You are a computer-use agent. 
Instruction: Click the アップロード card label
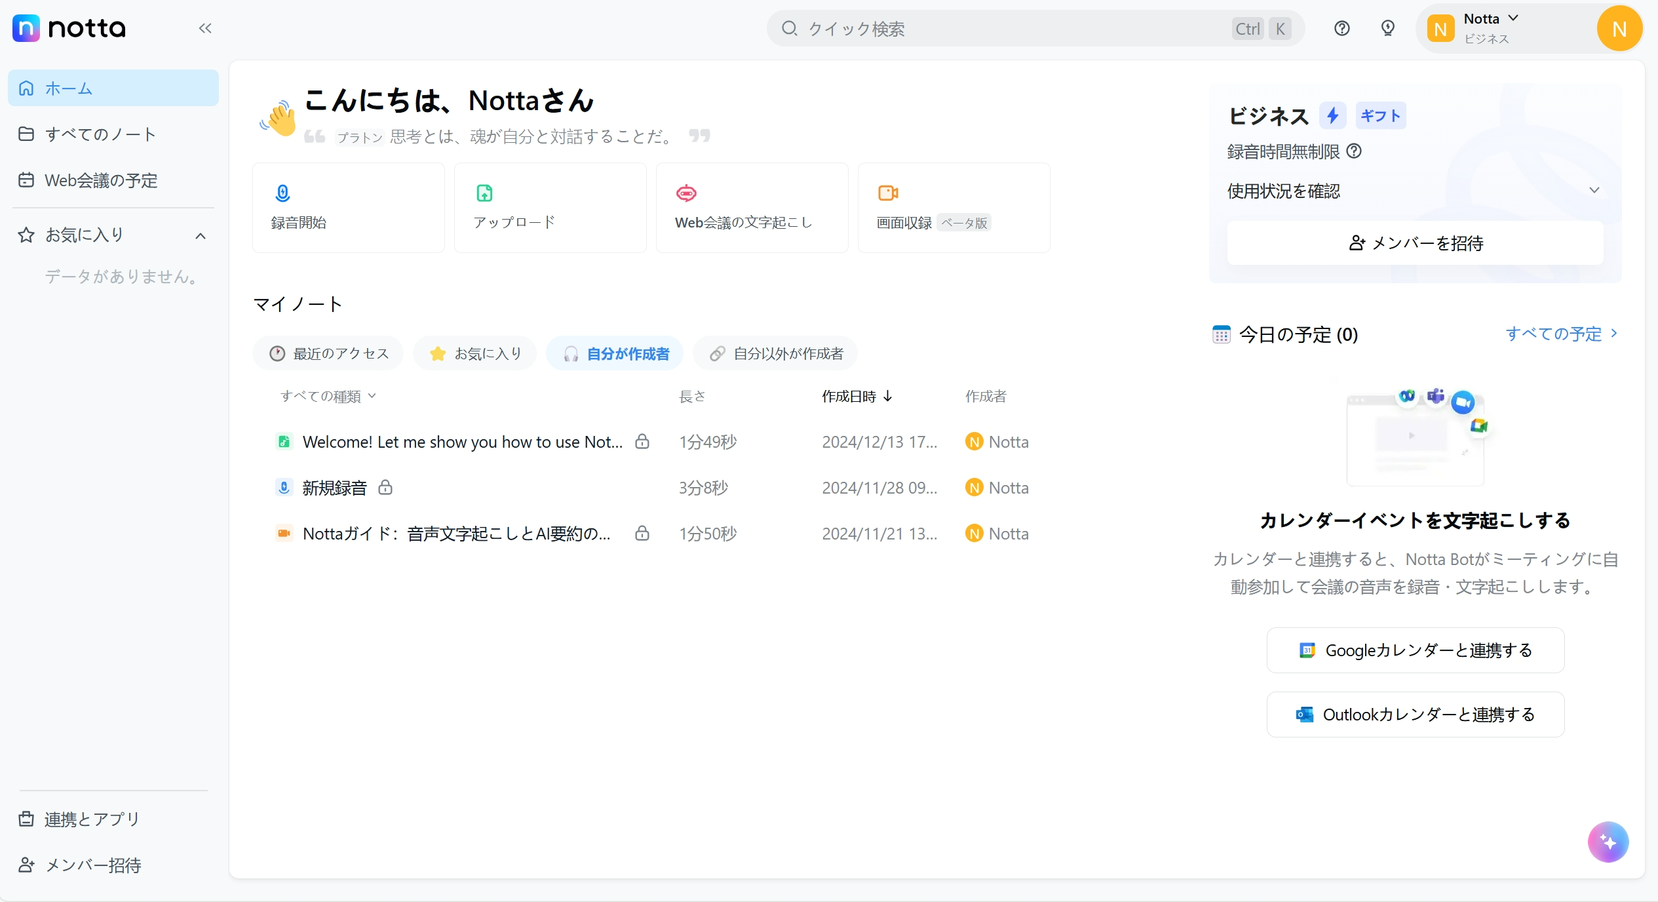click(x=514, y=222)
